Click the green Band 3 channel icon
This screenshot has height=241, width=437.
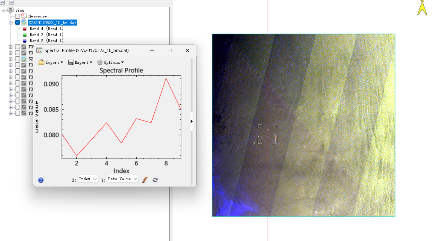pos(25,35)
